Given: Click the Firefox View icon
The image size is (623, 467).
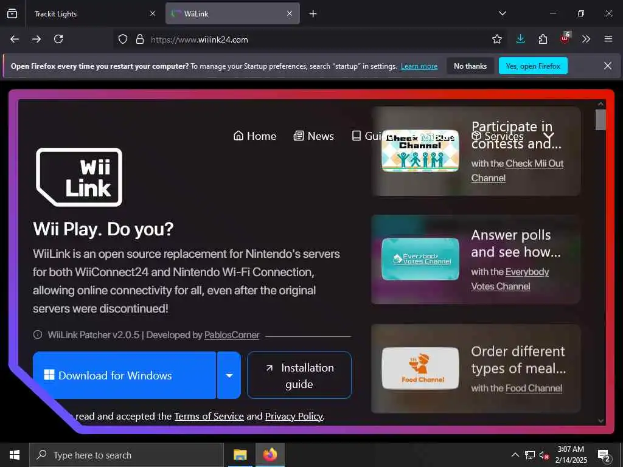Looking at the screenshot, I should coord(12,13).
